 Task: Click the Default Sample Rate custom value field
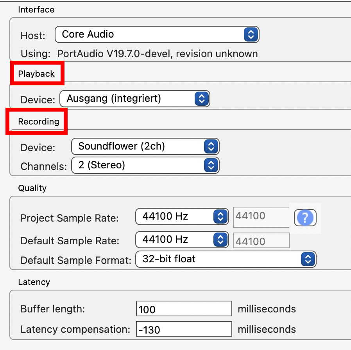(261, 240)
